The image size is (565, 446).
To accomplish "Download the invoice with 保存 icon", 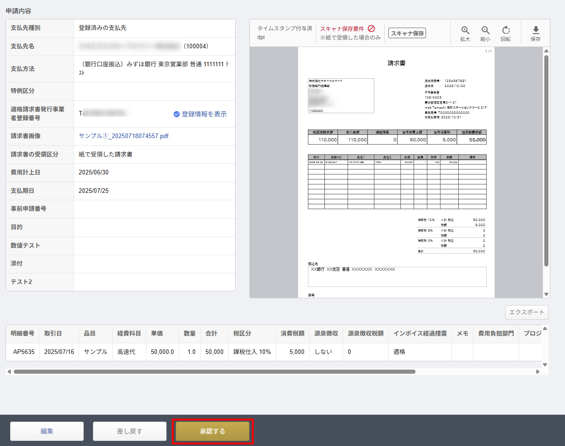I will [x=536, y=30].
